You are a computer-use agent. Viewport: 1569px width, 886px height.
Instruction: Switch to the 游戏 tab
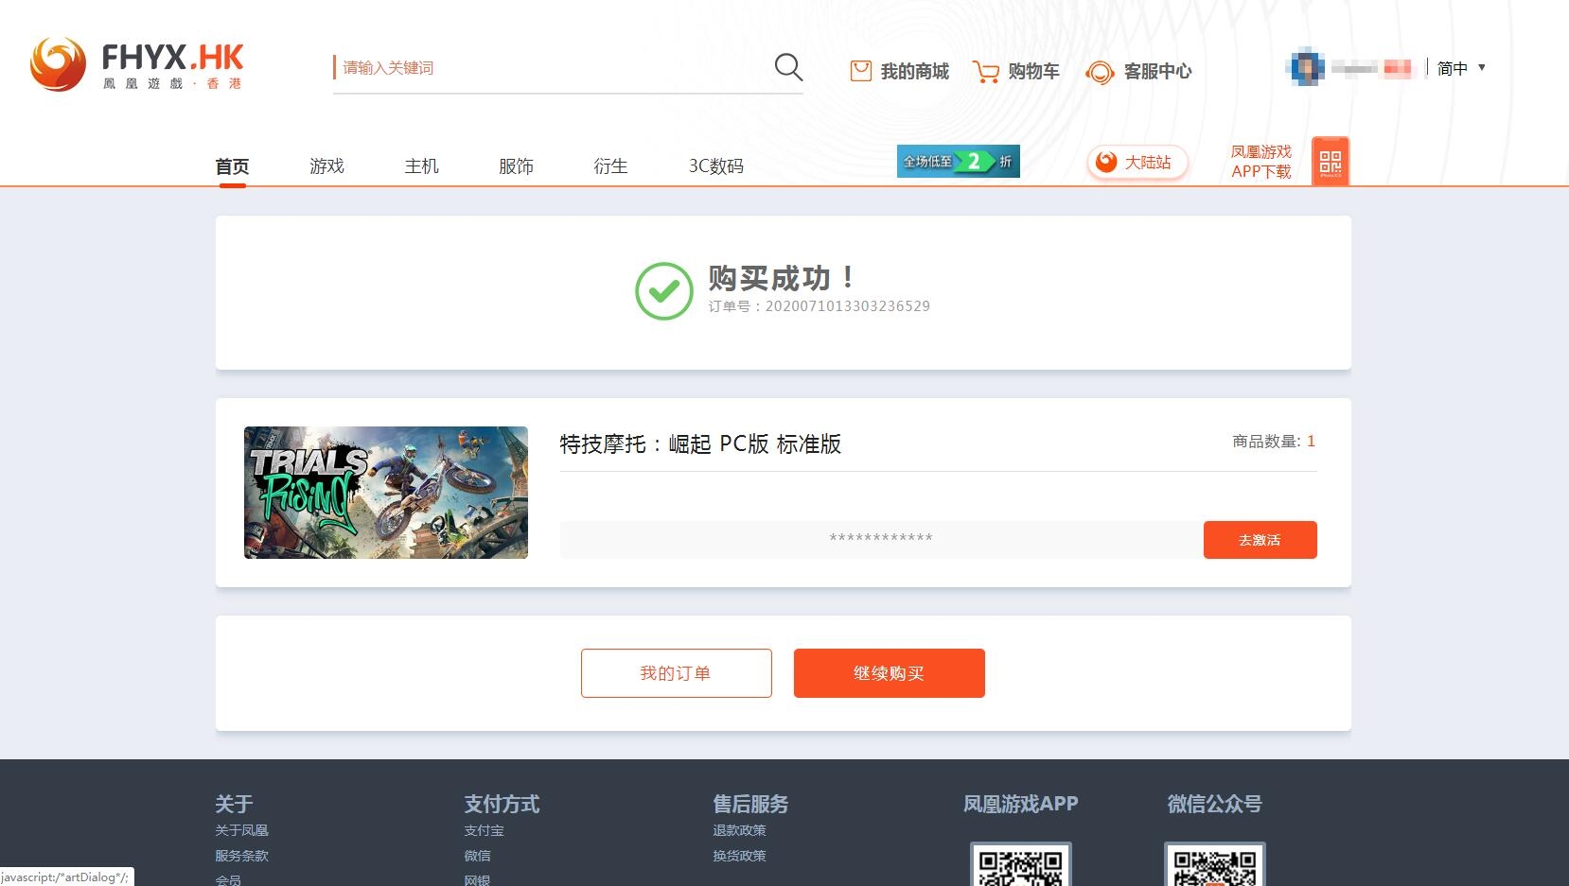[x=326, y=165]
